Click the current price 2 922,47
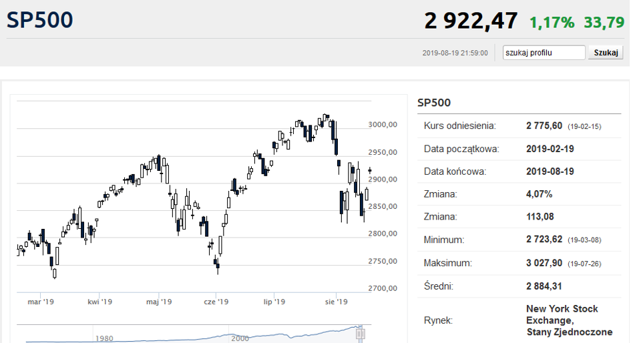Viewport: 631px width, 343px height. (x=471, y=21)
